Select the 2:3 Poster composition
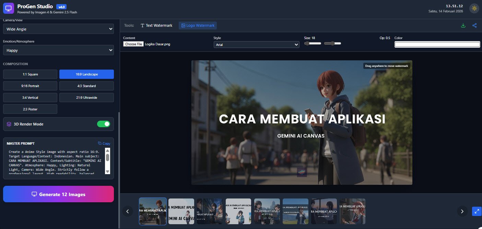This screenshot has width=482, height=229. point(30,109)
